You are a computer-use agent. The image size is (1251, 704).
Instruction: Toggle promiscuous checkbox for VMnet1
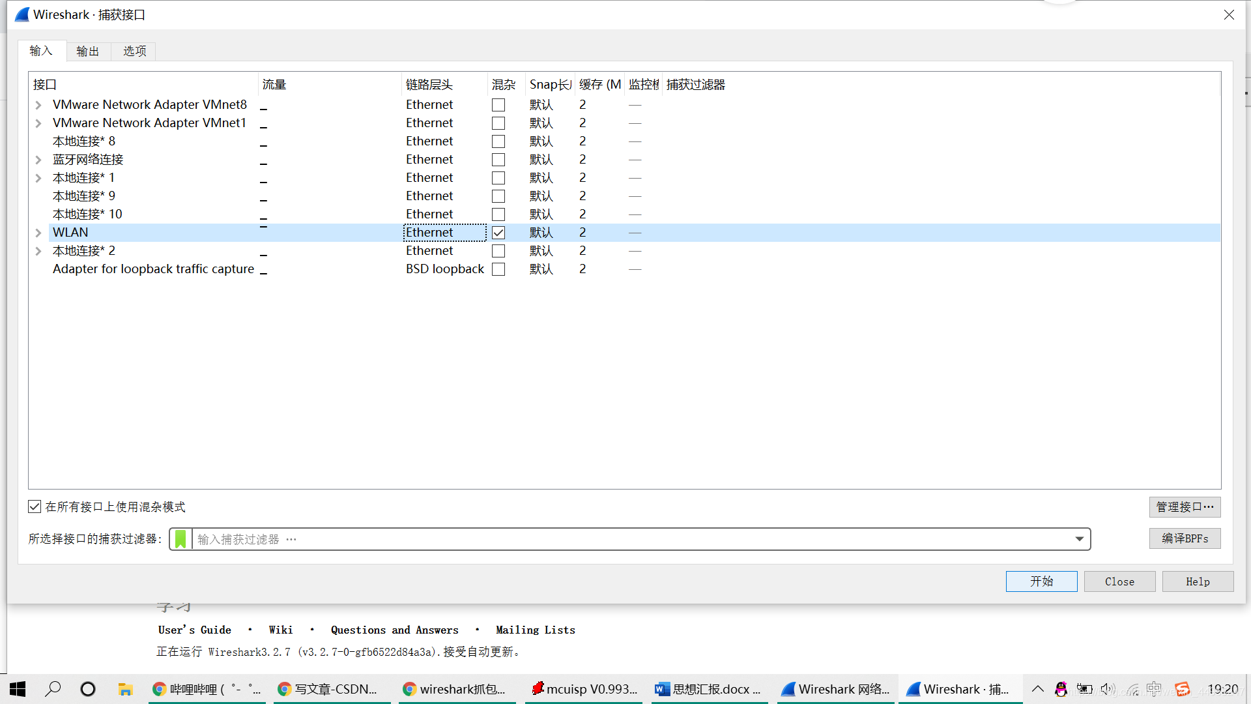pos(498,123)
